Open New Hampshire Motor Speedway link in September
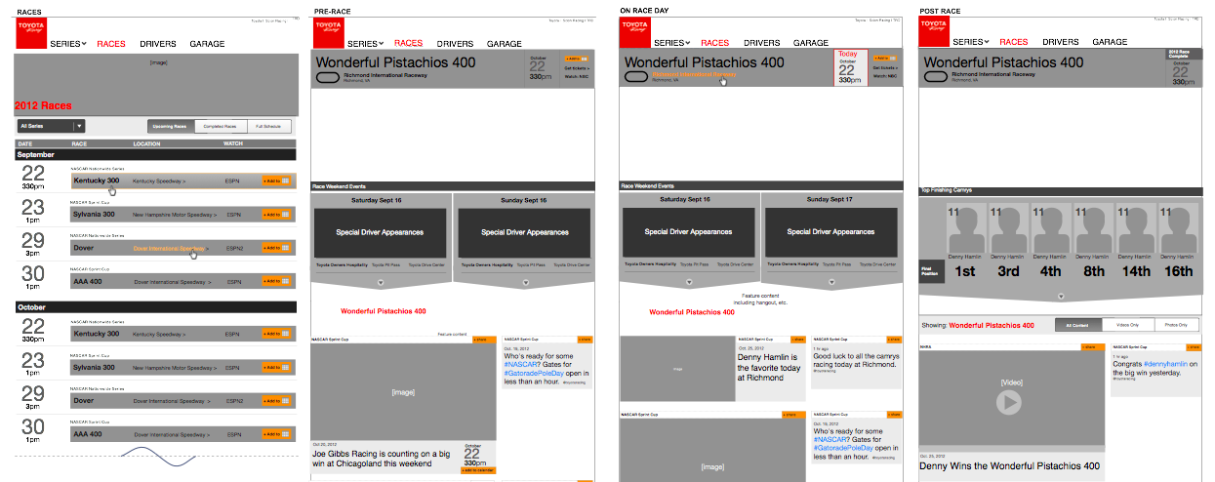 click(x=175, y=214)
